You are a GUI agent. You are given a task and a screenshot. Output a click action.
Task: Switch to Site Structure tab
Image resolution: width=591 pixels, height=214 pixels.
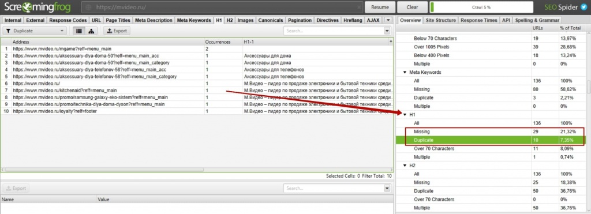pos(440,20)
